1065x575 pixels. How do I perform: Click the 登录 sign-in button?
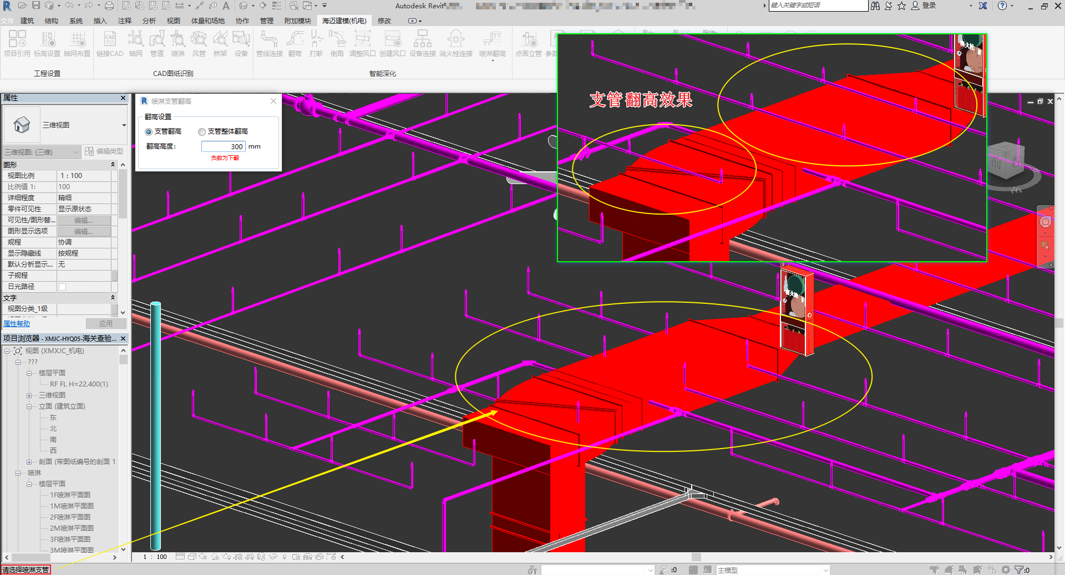pyautogui.click(x=924, y=6)
